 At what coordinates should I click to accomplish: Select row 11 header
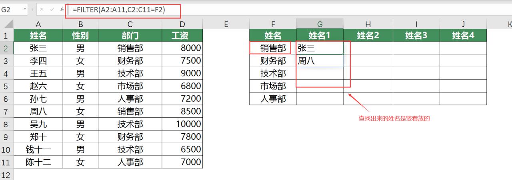[x=7, y=162]
